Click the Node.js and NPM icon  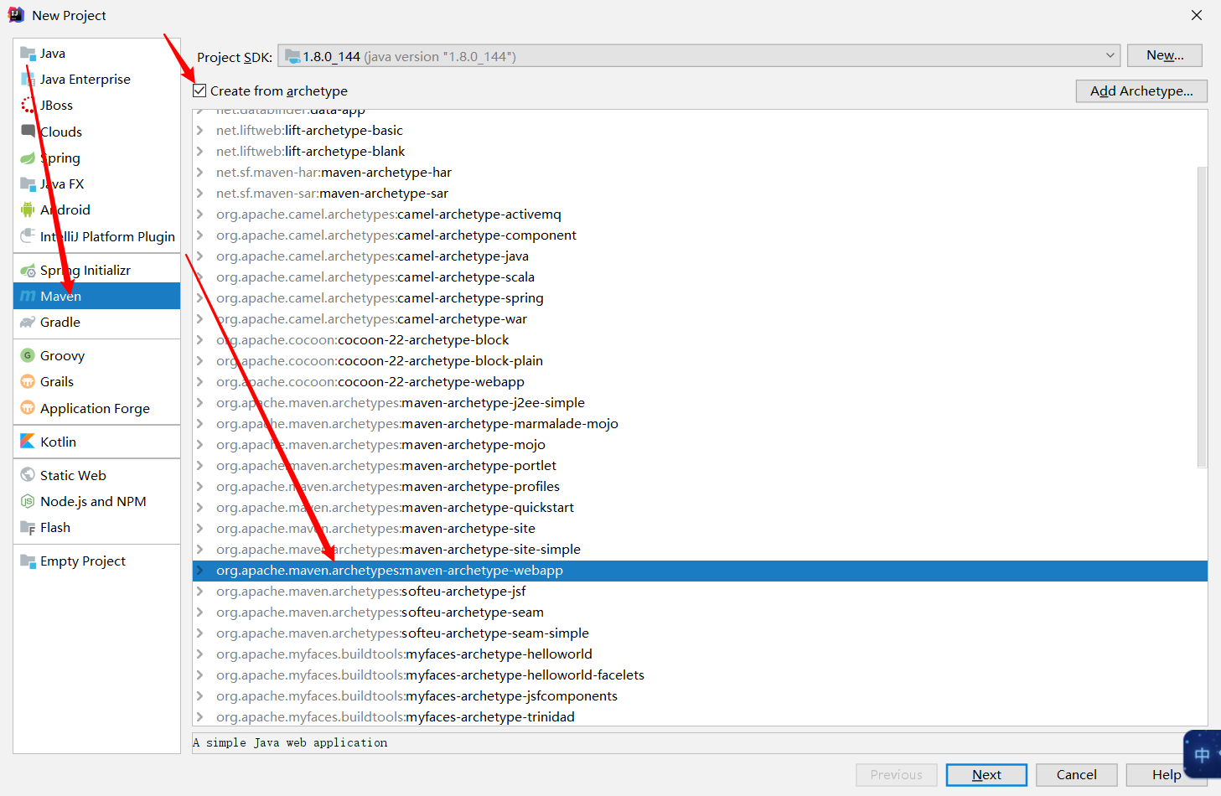pos(28,501)
